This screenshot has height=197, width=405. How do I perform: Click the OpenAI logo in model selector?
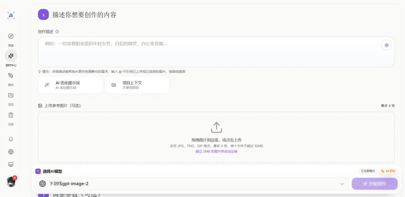tap(42, 184)
